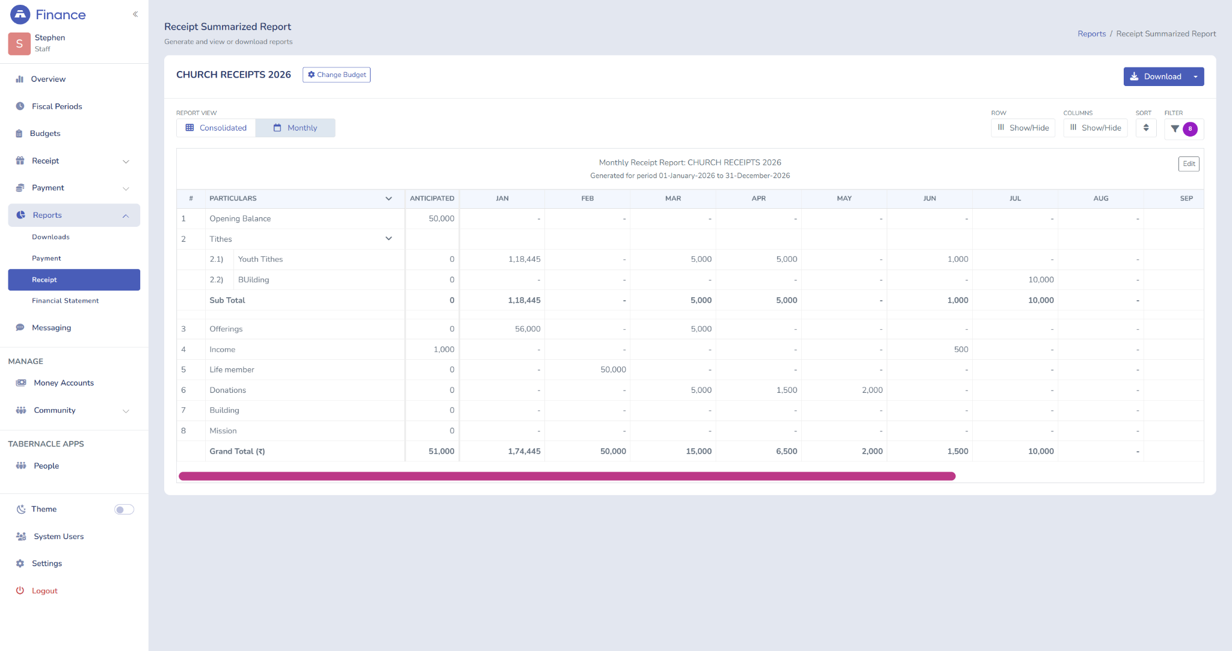Image resolution: width=1232 pixels, height=651 pixels.
Task: Click the Sort arrows button
Action: (x=1146, y=128)
